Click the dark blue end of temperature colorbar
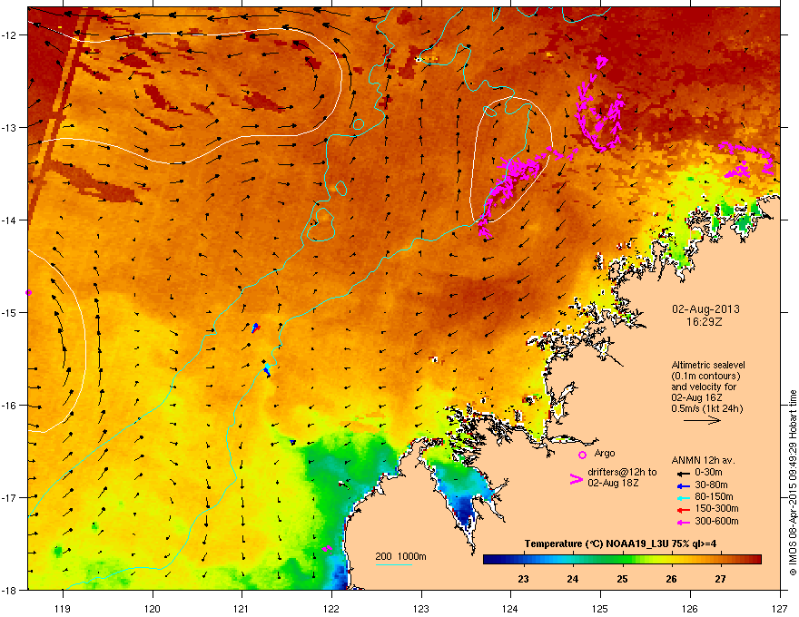Screen dimensions: 799x617 tap(489, 560)
